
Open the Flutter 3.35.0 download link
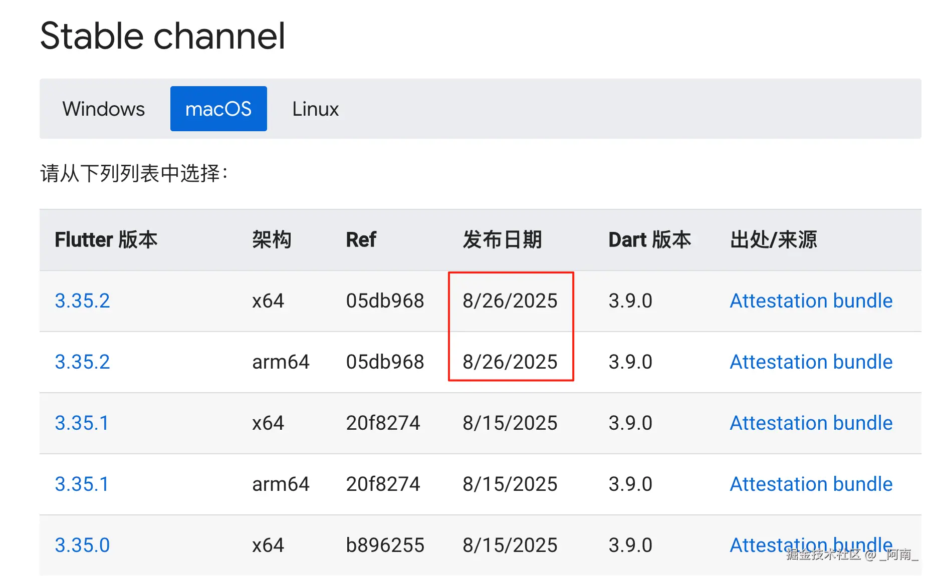click(82, 545)
